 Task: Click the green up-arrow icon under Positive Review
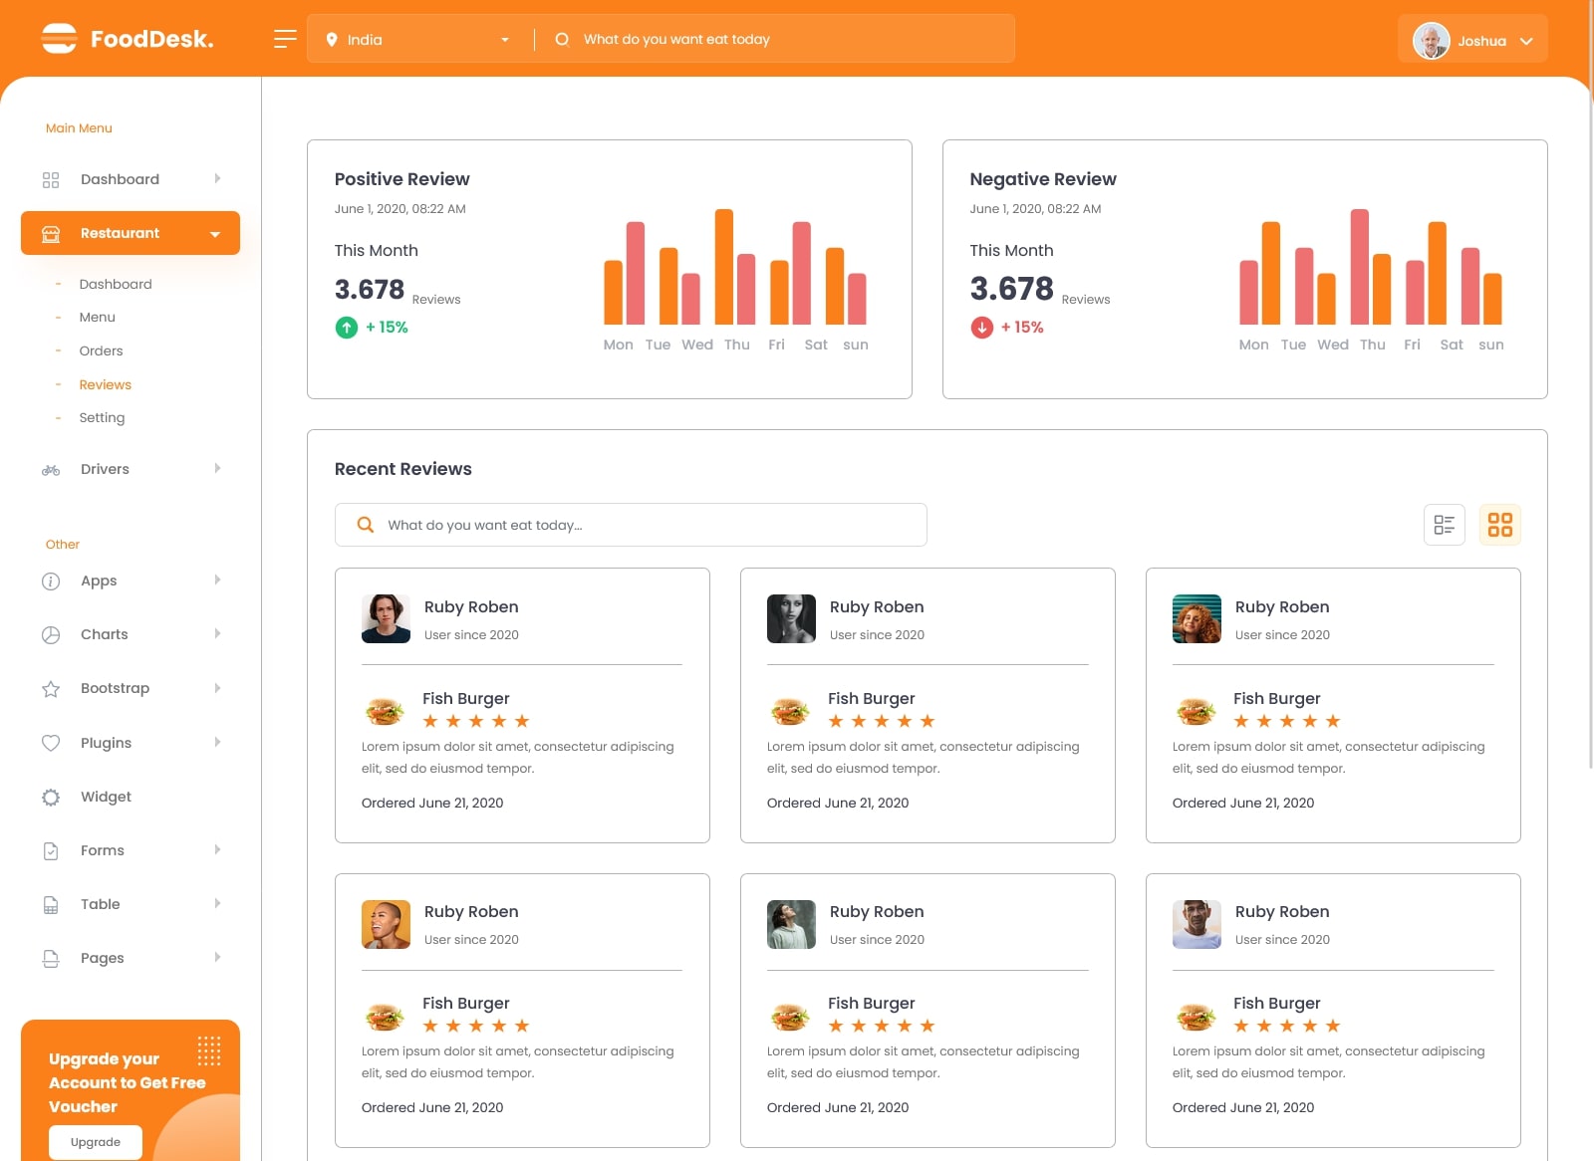click(x=346, y=328)
